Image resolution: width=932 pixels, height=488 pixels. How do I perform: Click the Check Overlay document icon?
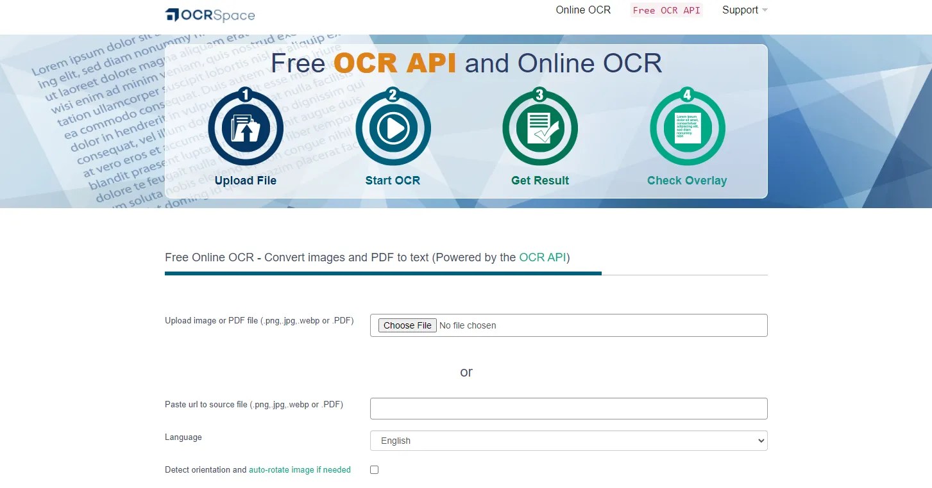click(x=688, y=128)
